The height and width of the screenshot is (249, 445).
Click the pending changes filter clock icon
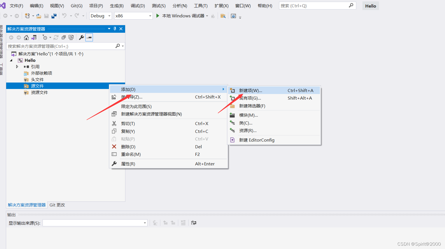point(45,37)
